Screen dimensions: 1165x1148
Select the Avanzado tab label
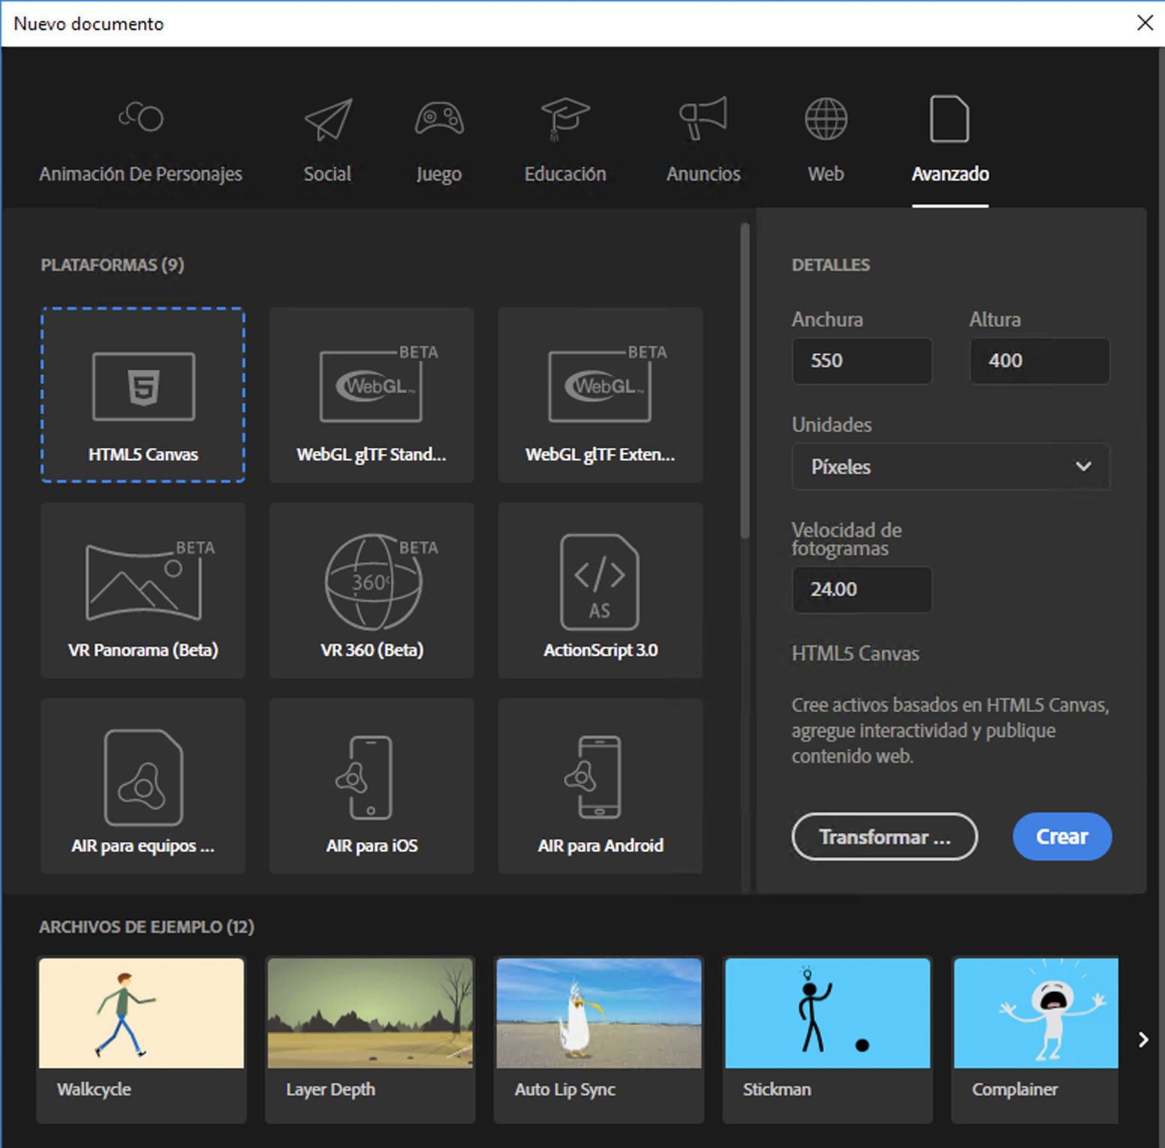pyautogui.click(x=950, y=174)
